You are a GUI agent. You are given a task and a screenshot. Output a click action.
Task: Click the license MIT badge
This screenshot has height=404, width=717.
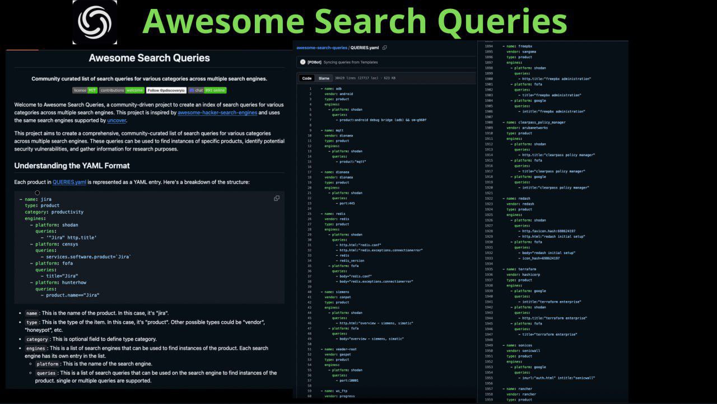[85, 90]
